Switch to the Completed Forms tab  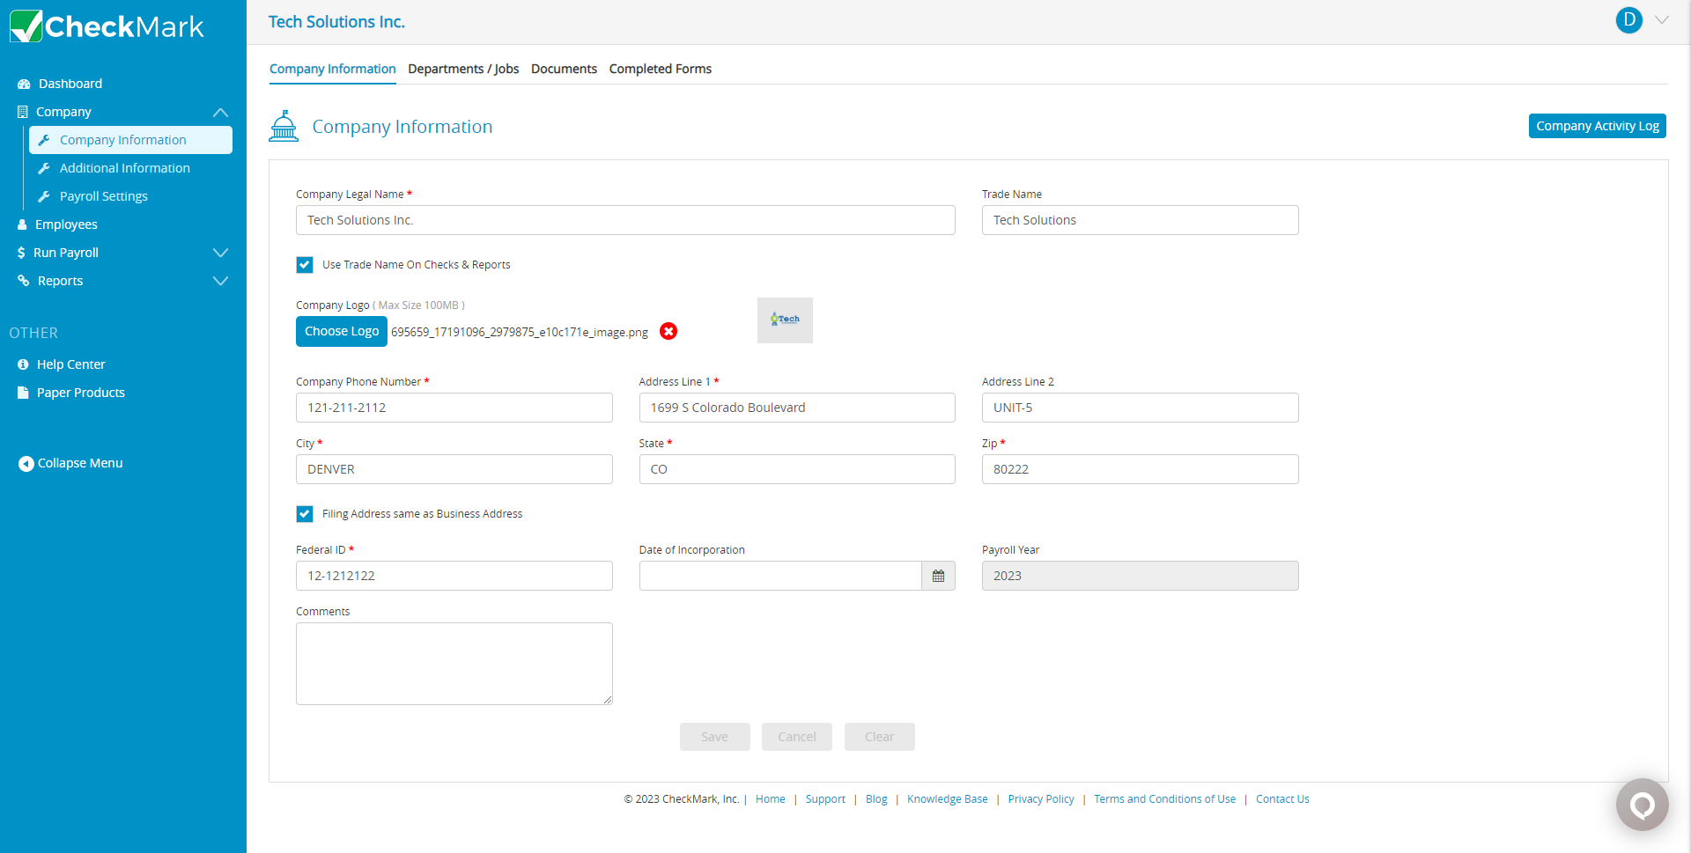pyautogui.click(x=660, y=69)
